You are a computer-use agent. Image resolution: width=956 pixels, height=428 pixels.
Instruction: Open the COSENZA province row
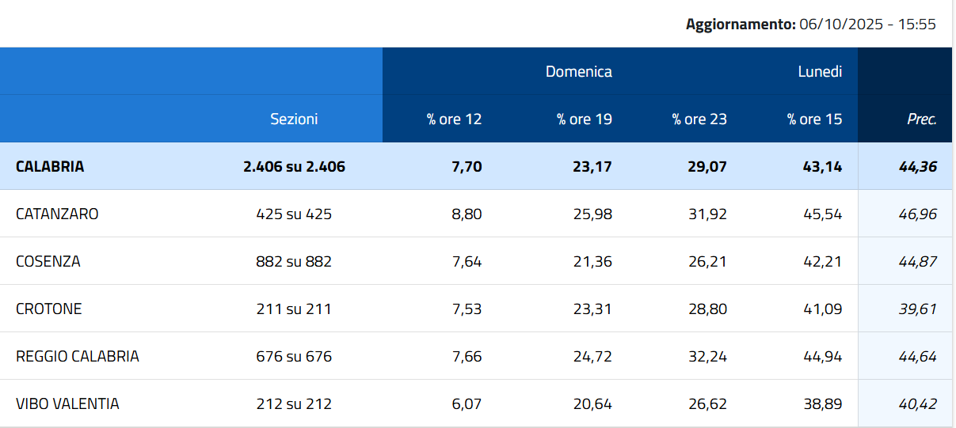(x=48, y=261)
